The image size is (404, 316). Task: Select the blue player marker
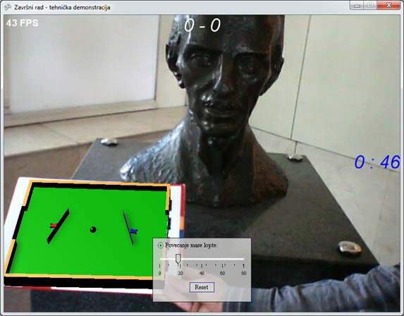tap(133, 231)
